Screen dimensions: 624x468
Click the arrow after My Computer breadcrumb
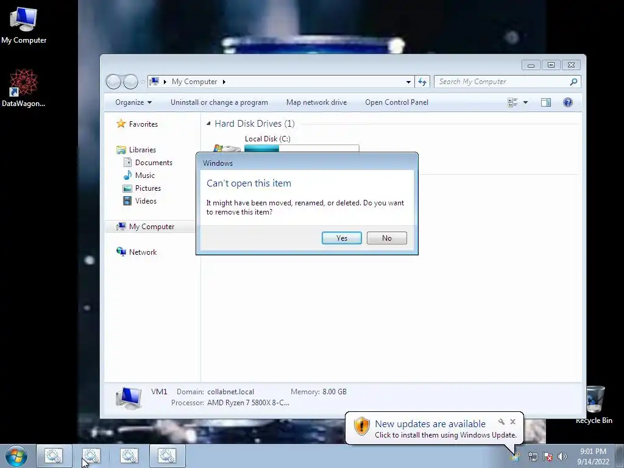tap(224, 82)
